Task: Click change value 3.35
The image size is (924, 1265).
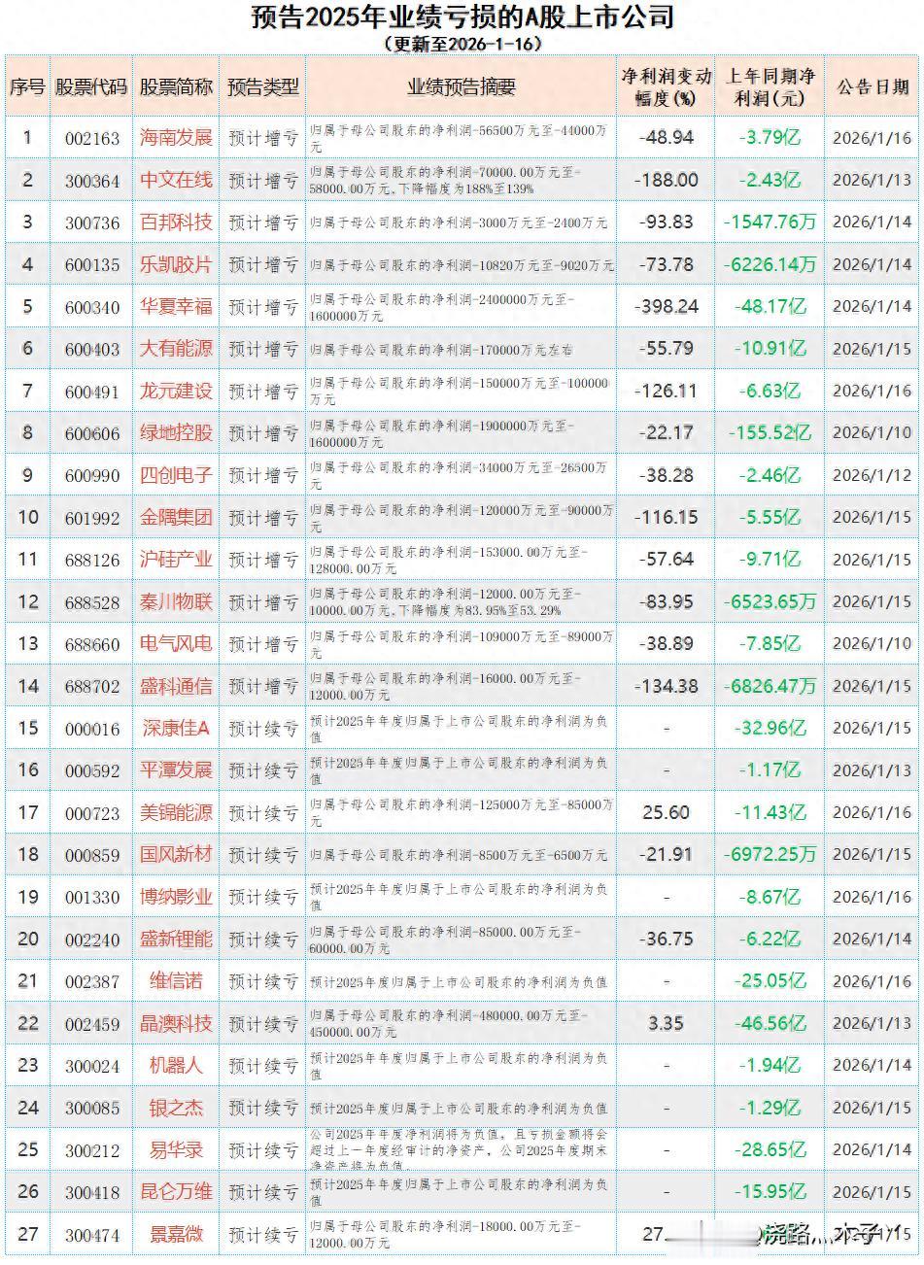Action: point(667,1023)
